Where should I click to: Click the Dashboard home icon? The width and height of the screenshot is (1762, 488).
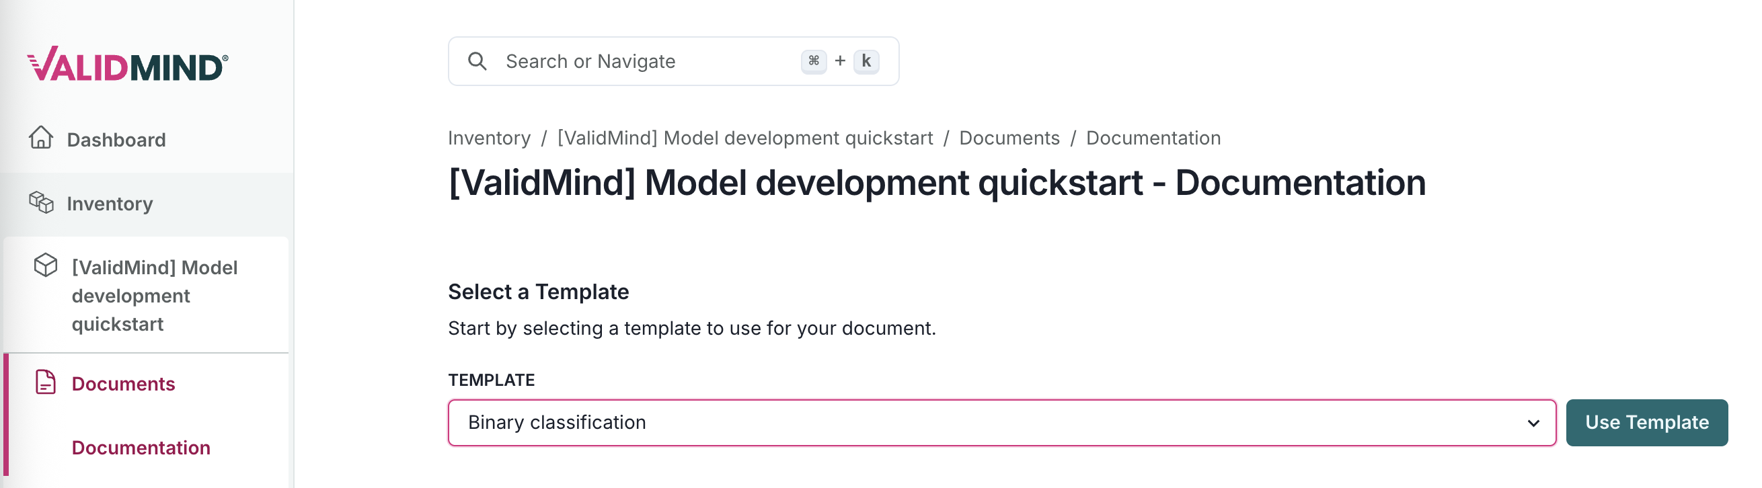(x=42, y=138)
